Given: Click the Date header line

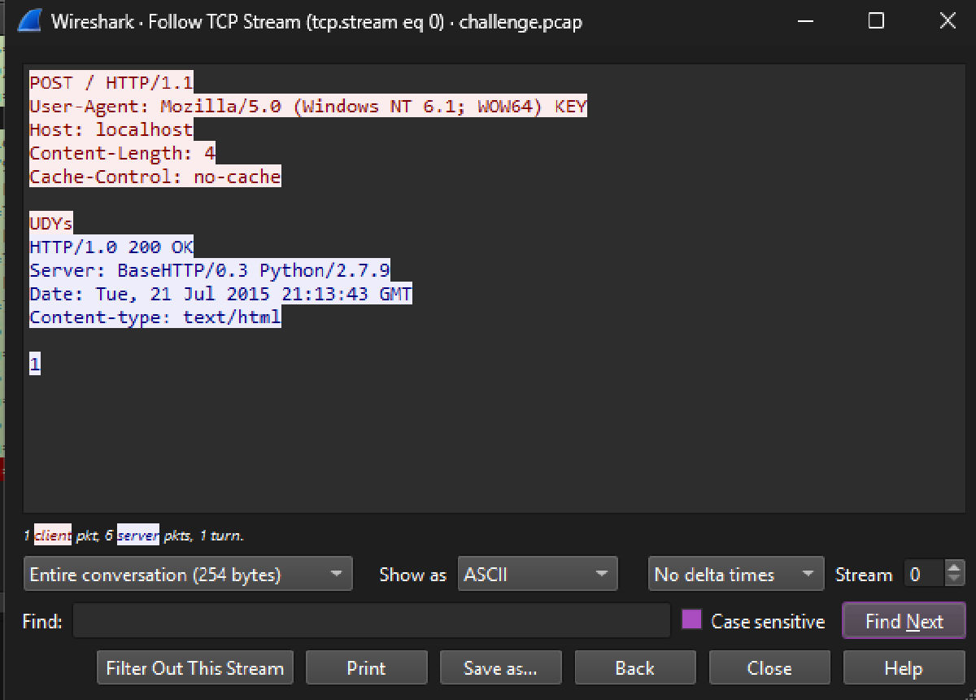Looking at the screenshot, I should [x=220, y=295].
